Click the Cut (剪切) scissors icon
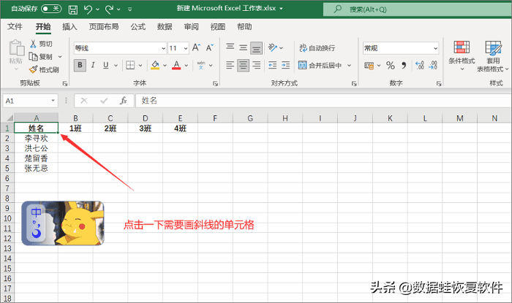This screenshot has width=512, height=303. tap(33, 44)
